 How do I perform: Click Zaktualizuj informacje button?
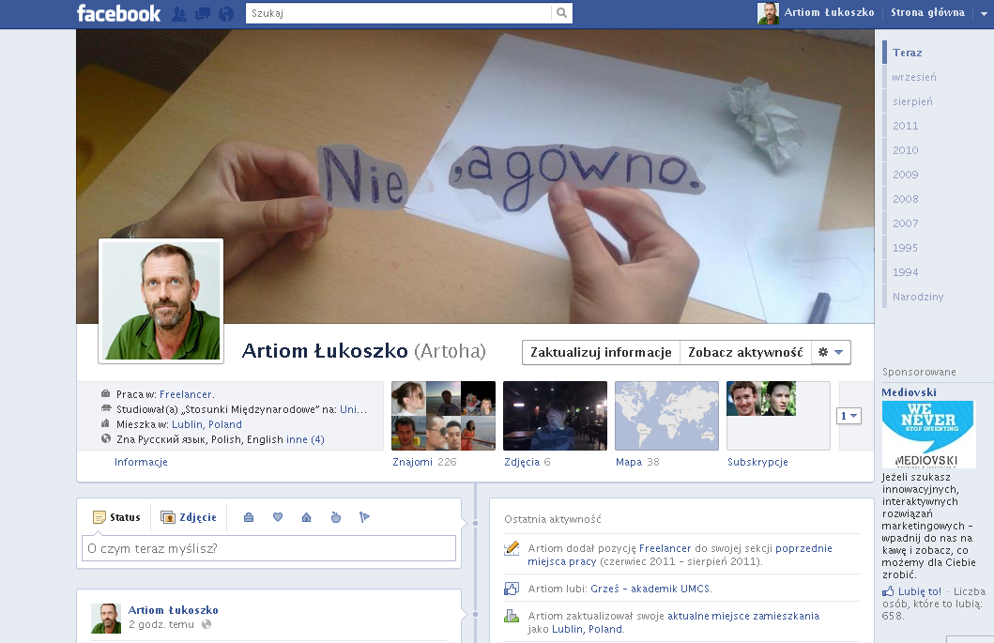pyautogui.click(x=601, y=353)
